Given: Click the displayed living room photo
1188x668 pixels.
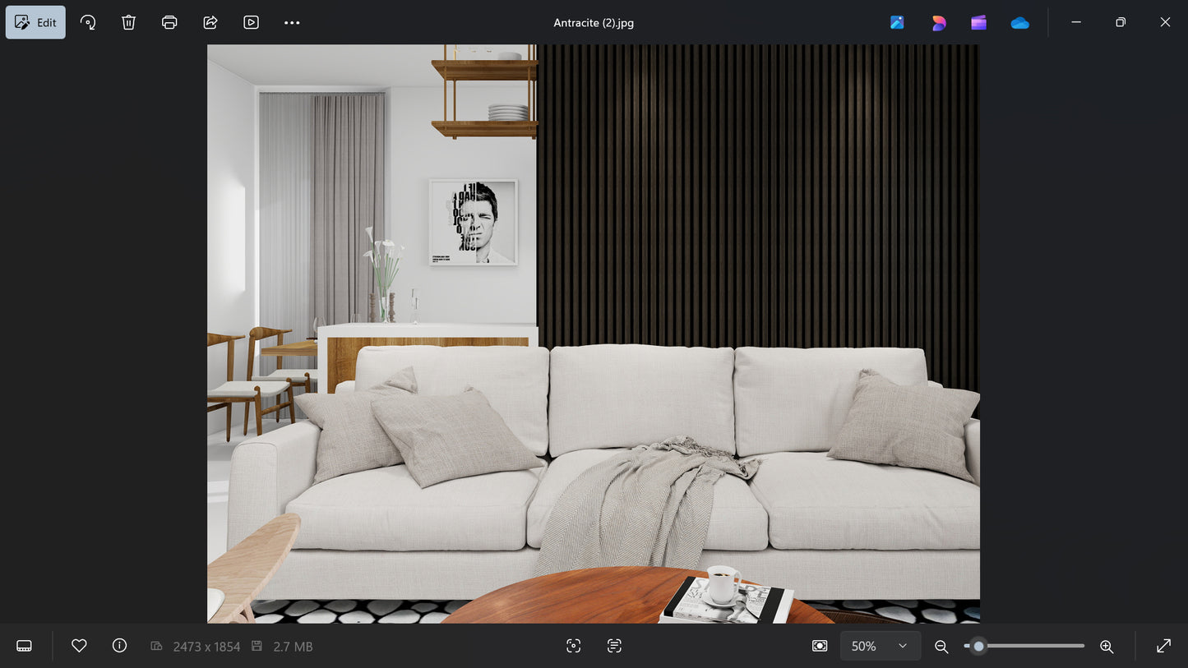Looking at the screenshot, I should click(594, 334).
